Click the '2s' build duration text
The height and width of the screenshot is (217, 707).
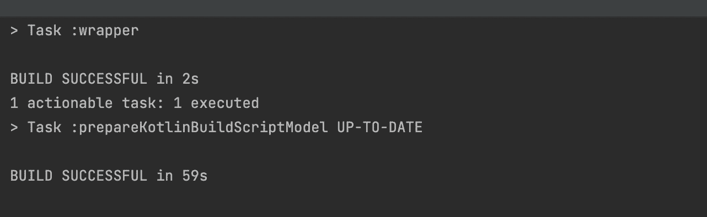(190, 79)
